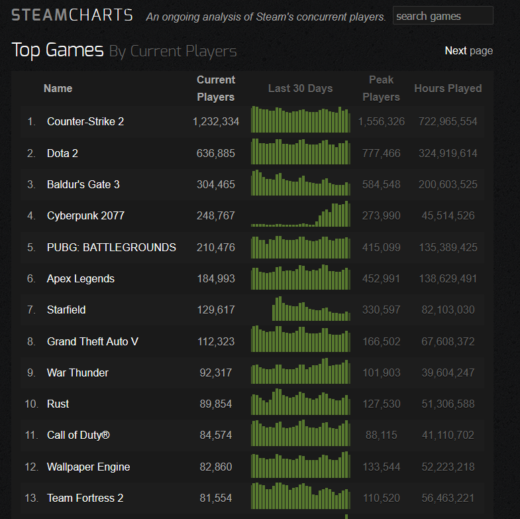Select peak players value 1,556,326
Image resolution: width=520 pixels, height=519 pixels.
[x=382, y=122]
